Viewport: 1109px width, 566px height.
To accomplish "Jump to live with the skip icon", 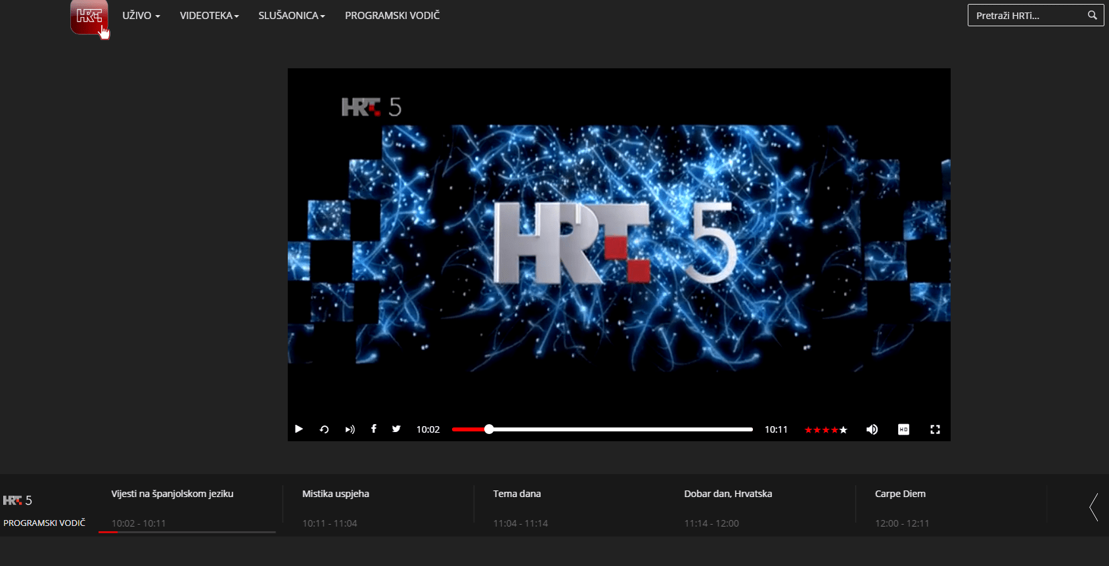I will [350, 429].
